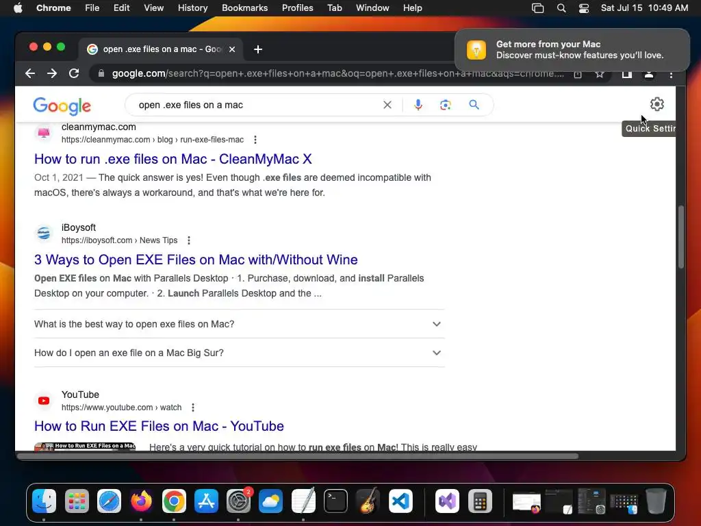Open Chrome three-dot menu
Screen dimensions: 701x526
[x=671, y=74]
